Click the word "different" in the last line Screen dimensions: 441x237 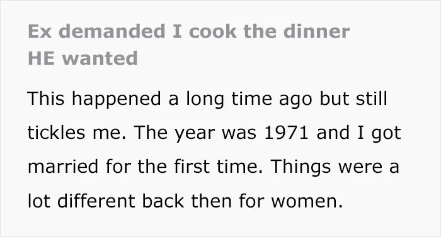[x=96, y=201]
